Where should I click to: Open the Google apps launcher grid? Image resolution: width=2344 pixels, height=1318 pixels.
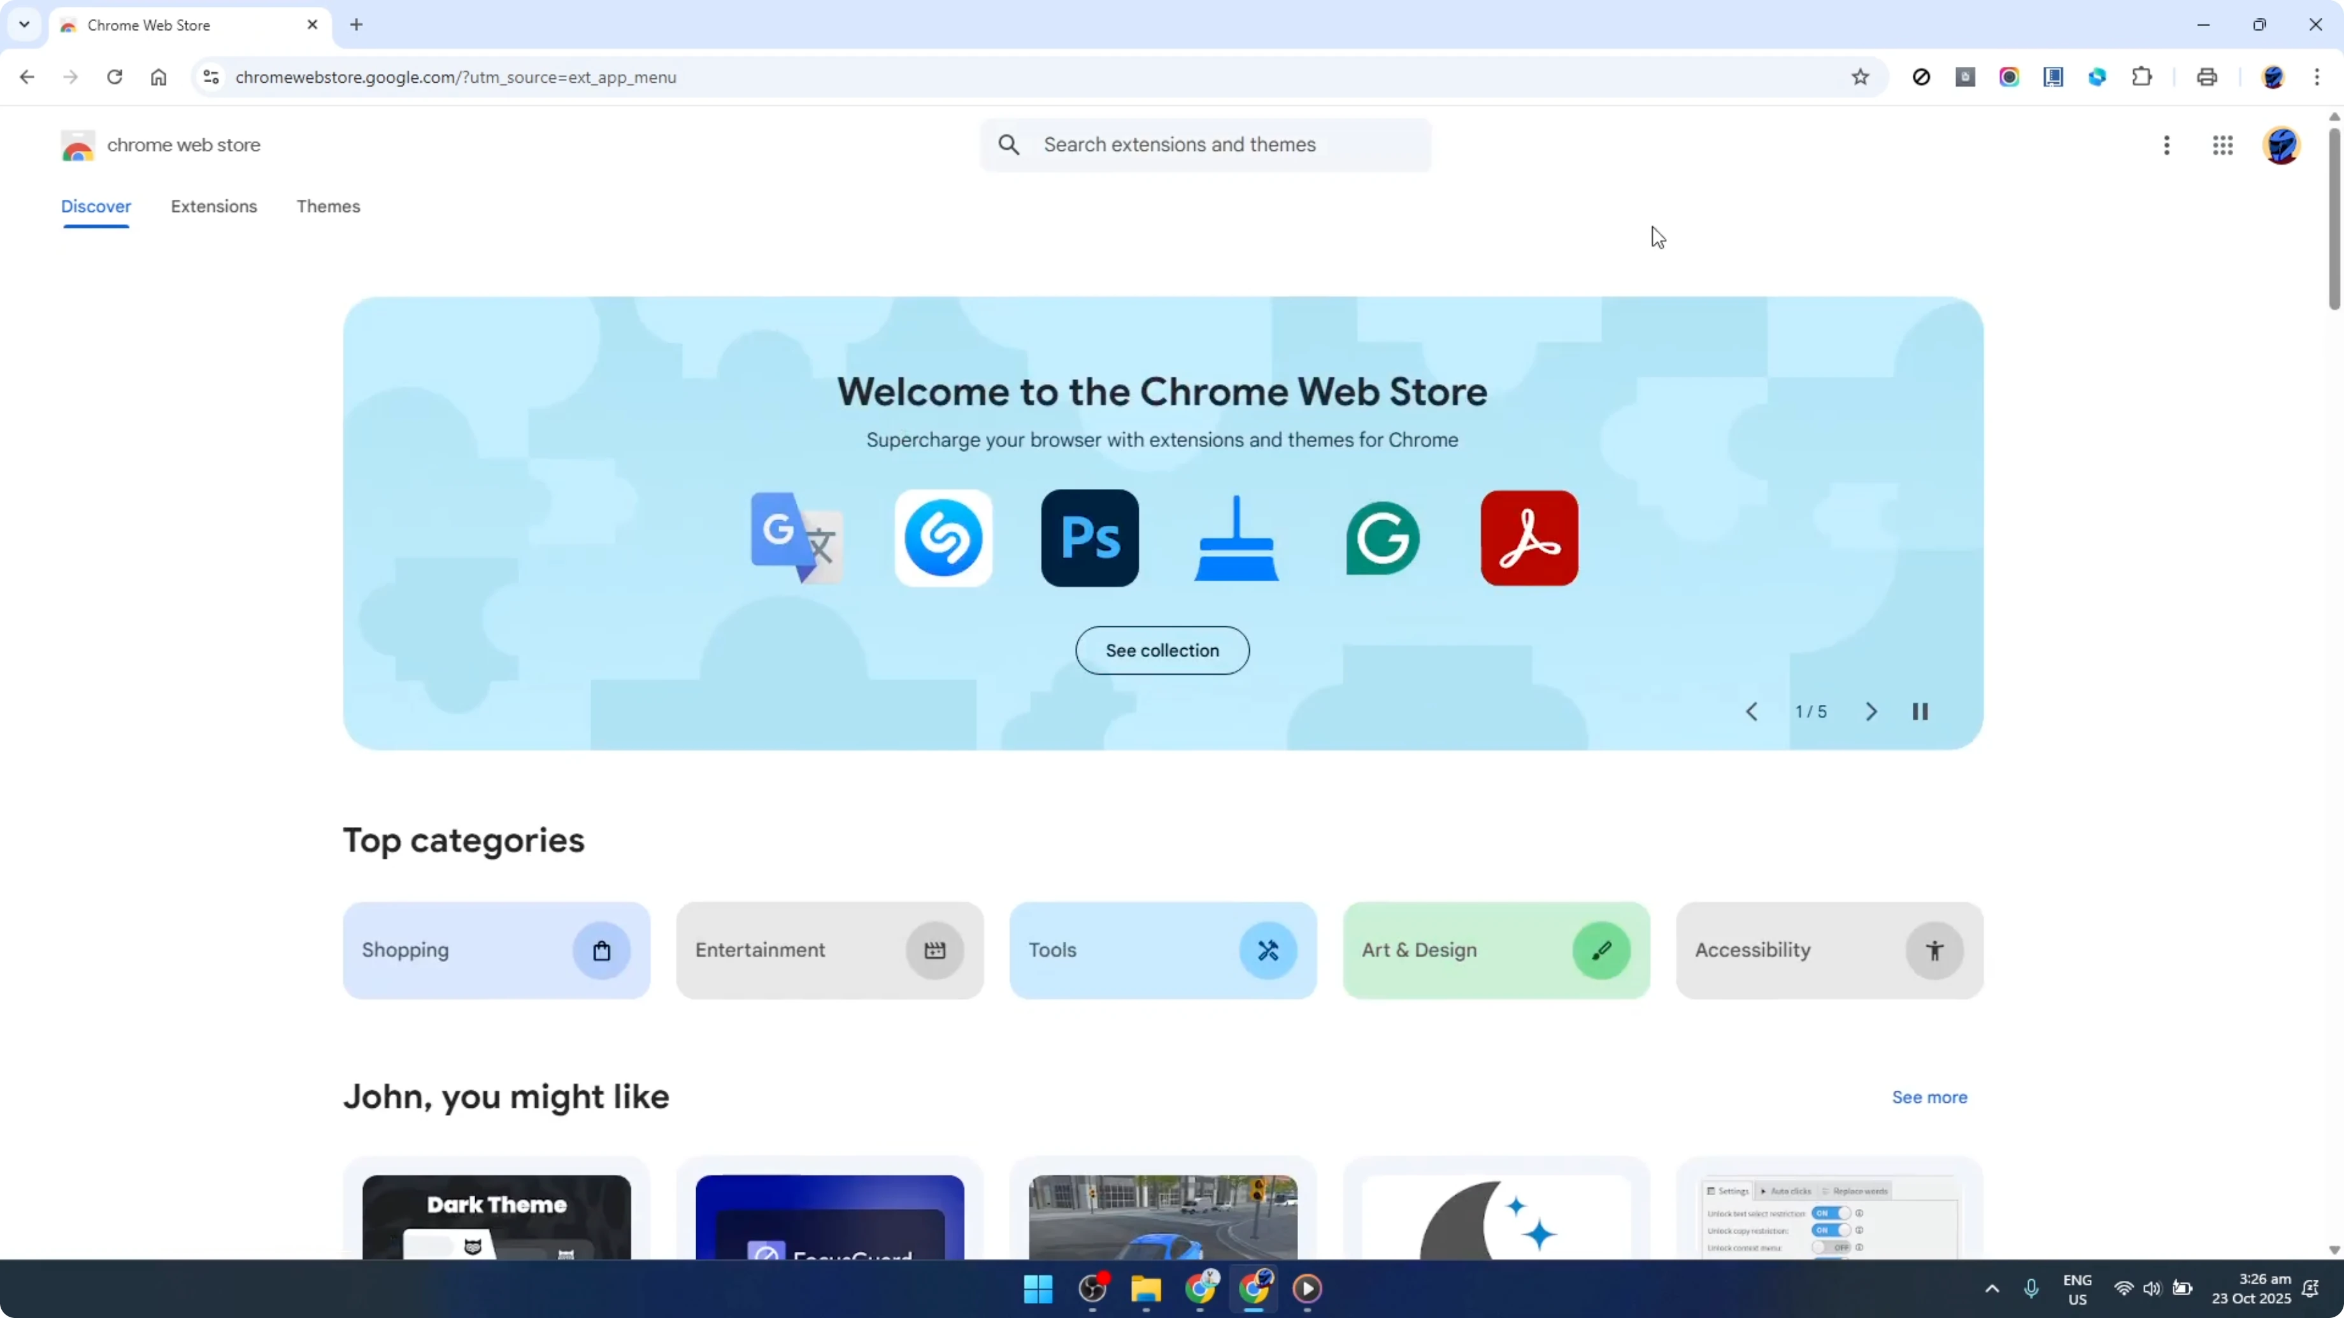[2224, 146]
